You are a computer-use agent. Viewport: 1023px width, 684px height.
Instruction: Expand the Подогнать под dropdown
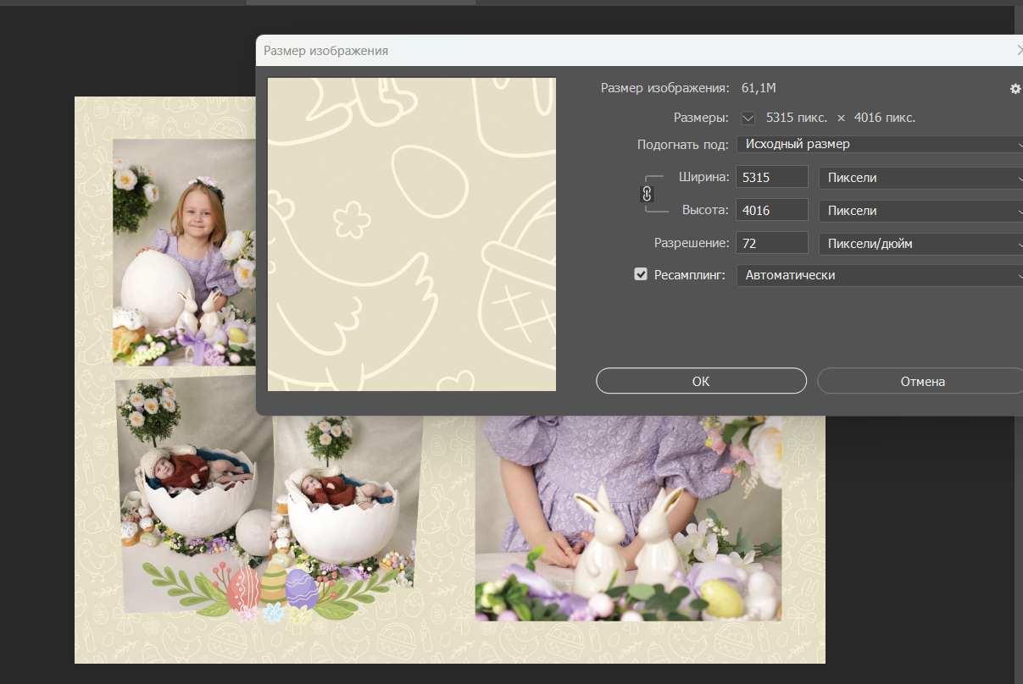click(x=880, y=144)
